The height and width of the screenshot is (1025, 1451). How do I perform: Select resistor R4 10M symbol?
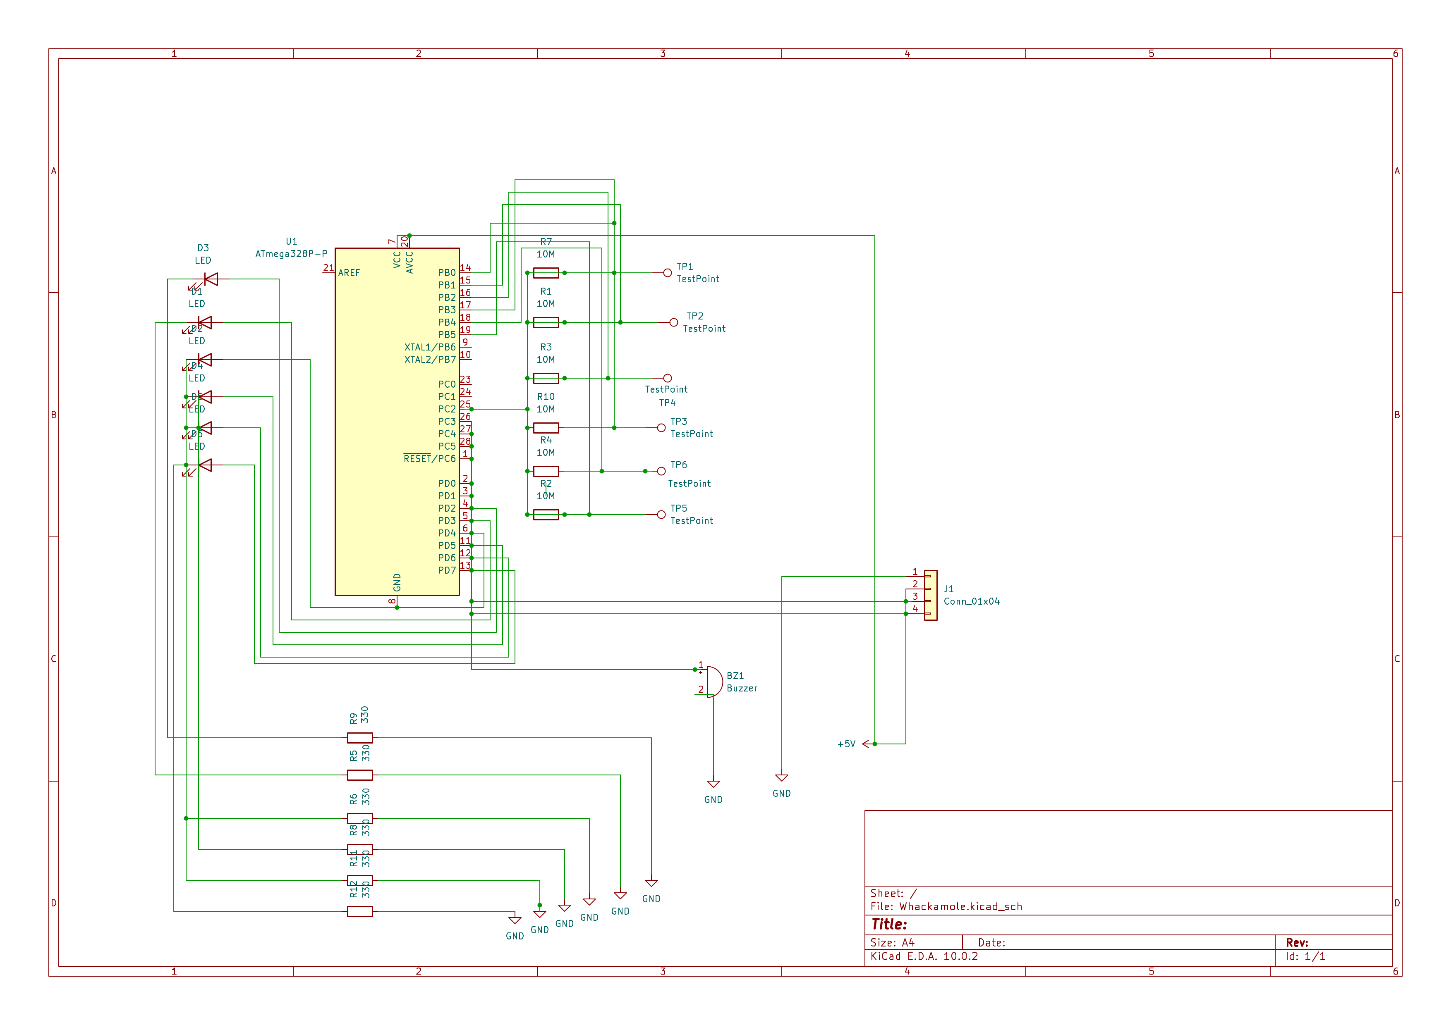click(x=546, y=471)
